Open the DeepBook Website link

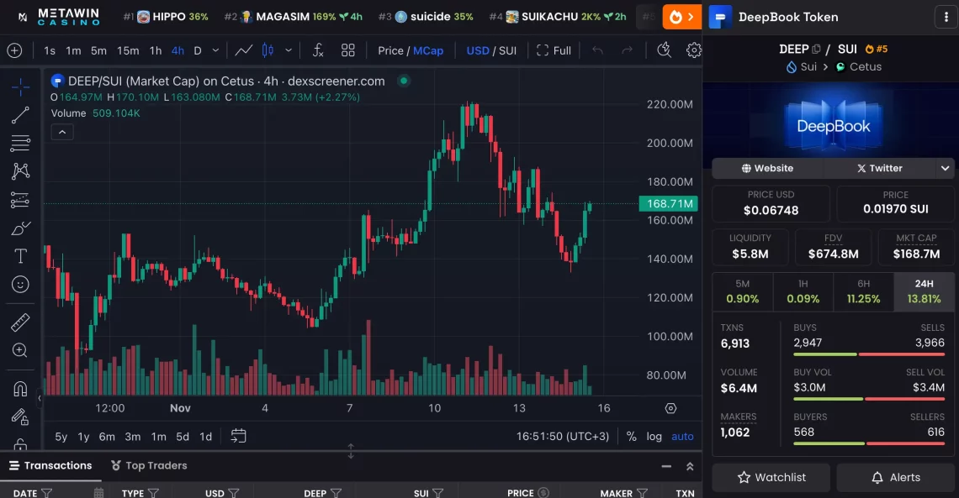[767, 168]
